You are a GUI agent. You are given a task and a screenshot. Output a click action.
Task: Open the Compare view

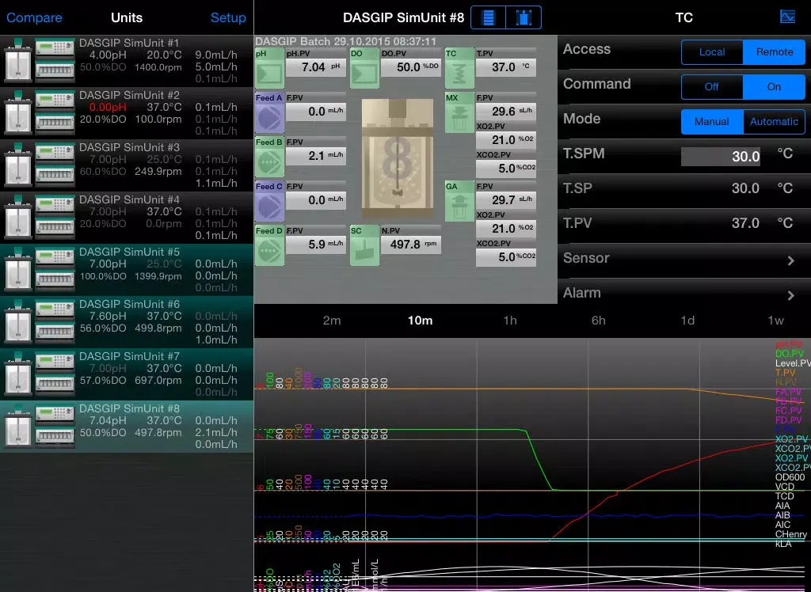click(x=34, y=17)
